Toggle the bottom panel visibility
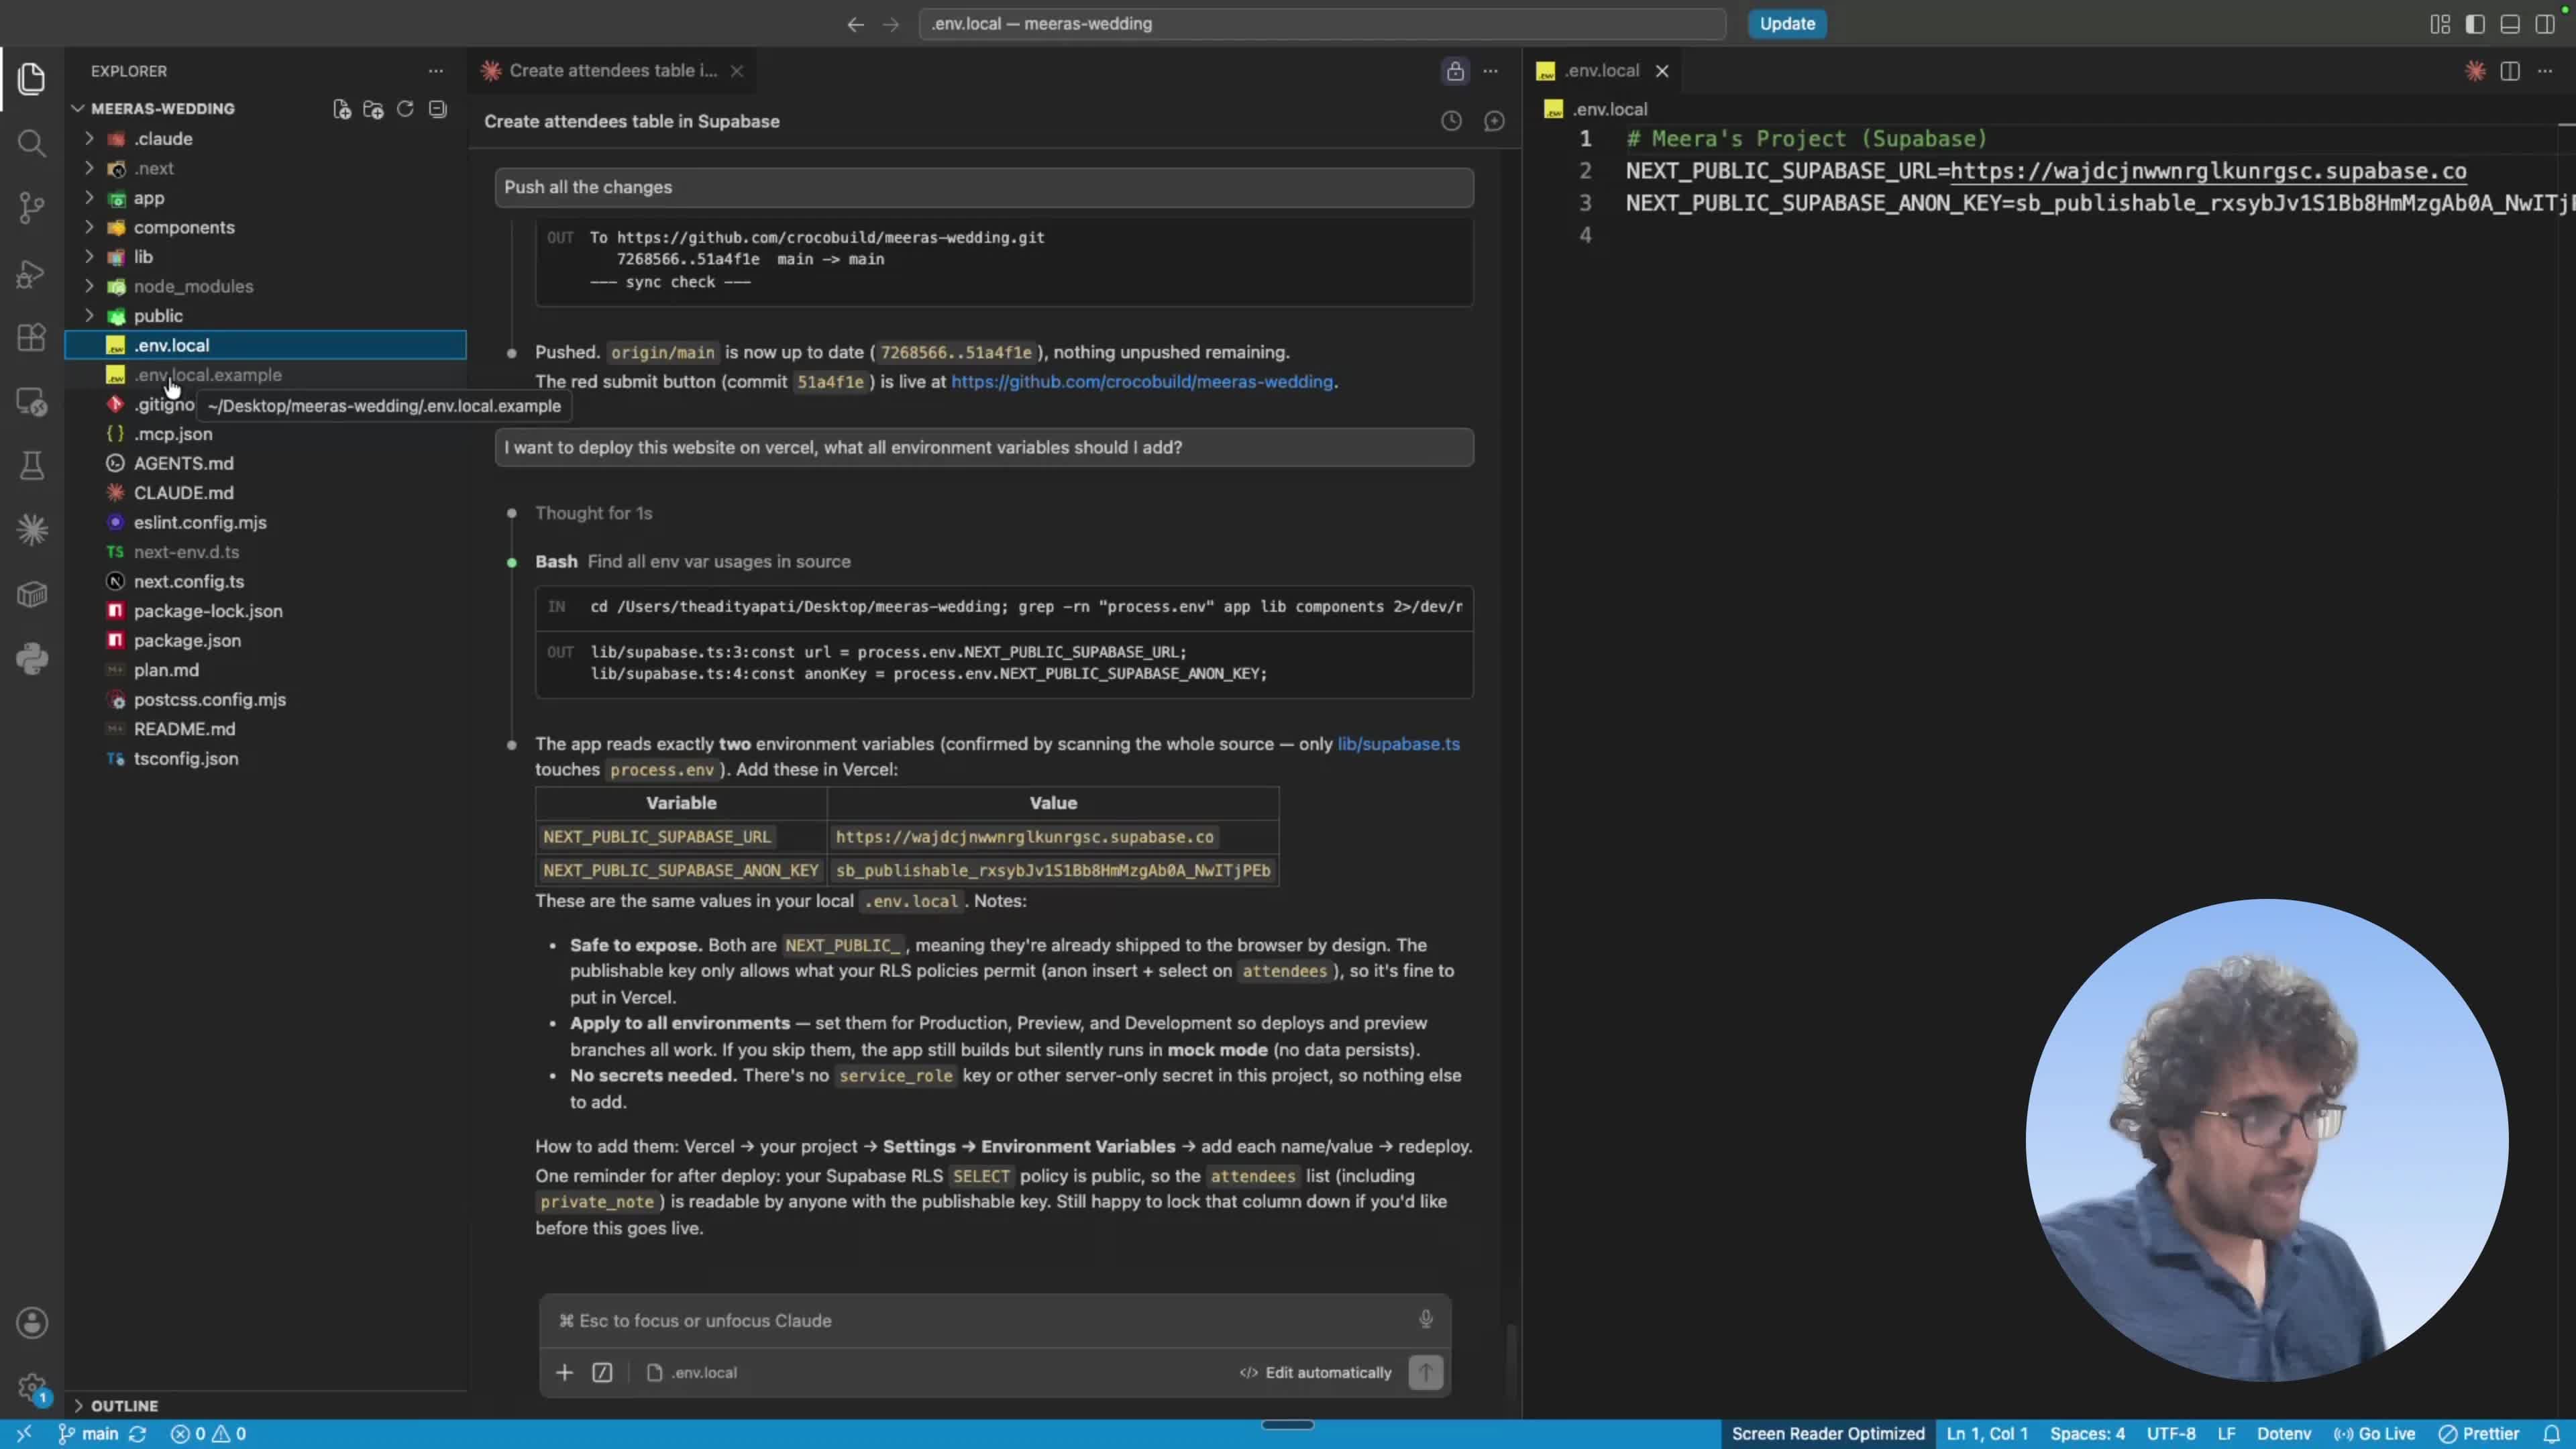Image resolution: width=2576 pixels, height=1449 pixels. pyautogui.click(x=2510, y=24)
